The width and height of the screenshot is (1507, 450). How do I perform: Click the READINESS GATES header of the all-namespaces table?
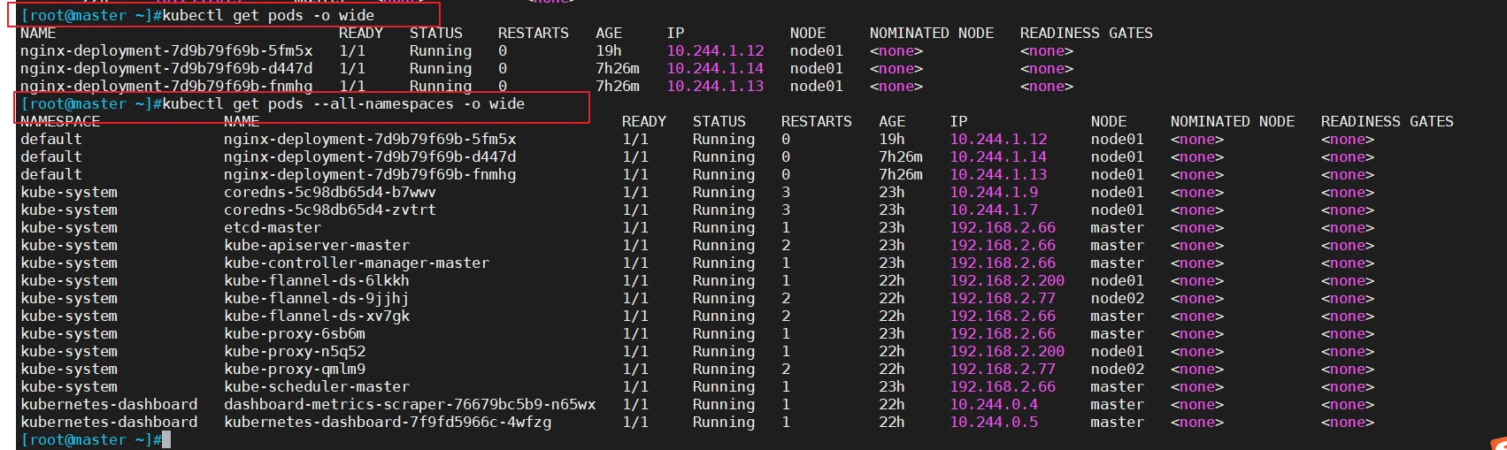pos(1388,121)
